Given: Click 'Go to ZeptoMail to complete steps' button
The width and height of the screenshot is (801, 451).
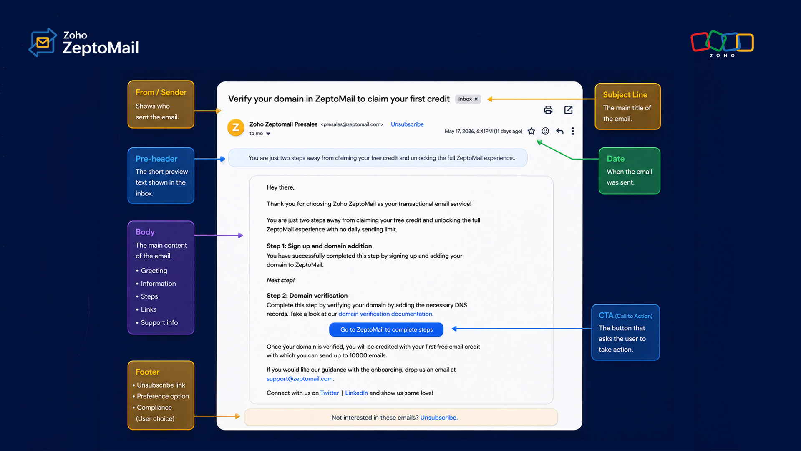Looking at the screenshot, I should tap(386, 329).
